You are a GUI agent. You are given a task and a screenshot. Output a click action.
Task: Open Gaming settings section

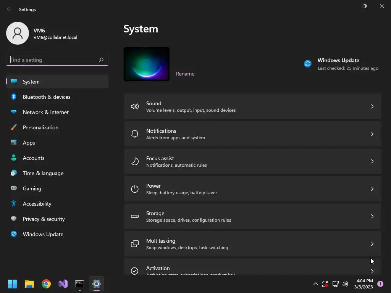tap(57, 188)
